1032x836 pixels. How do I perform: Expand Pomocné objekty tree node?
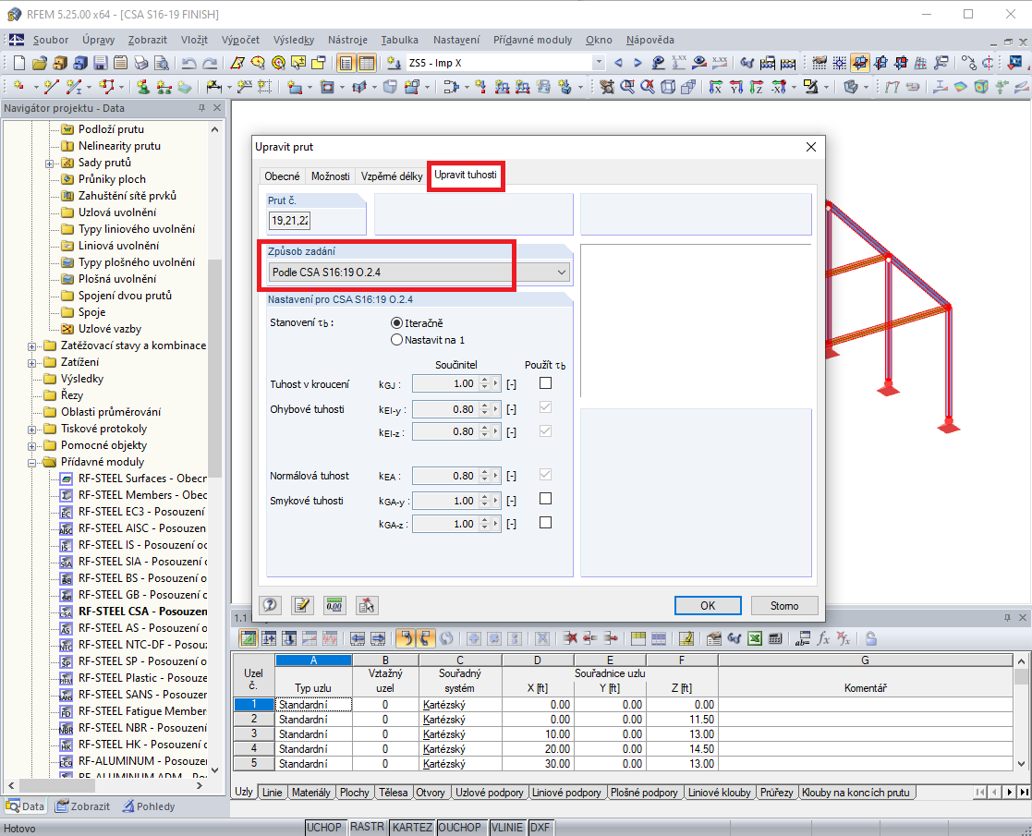pos(31,446)
